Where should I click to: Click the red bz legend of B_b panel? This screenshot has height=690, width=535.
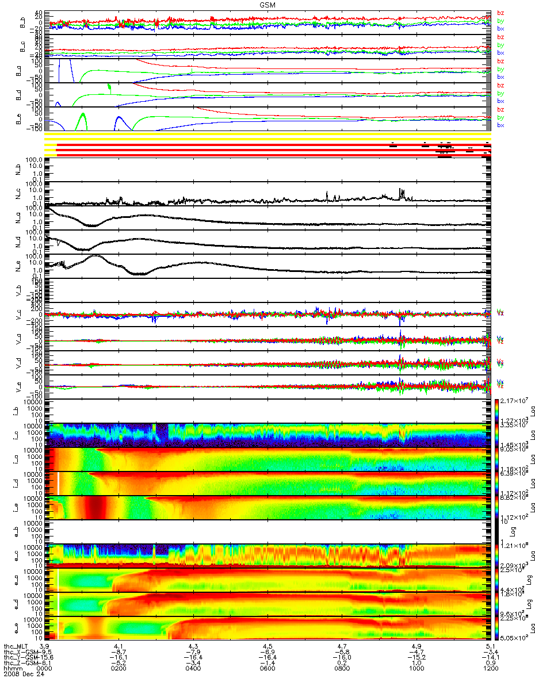[500, 13]
